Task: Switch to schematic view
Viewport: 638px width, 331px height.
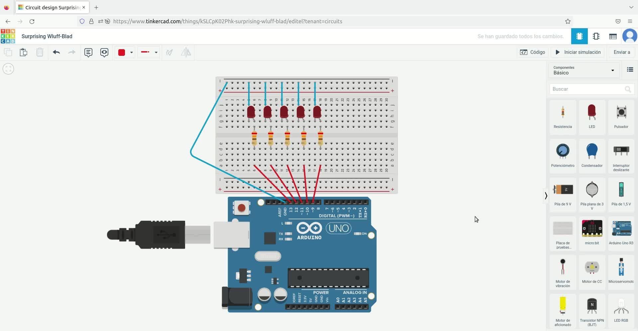Action: coord(596,36)
